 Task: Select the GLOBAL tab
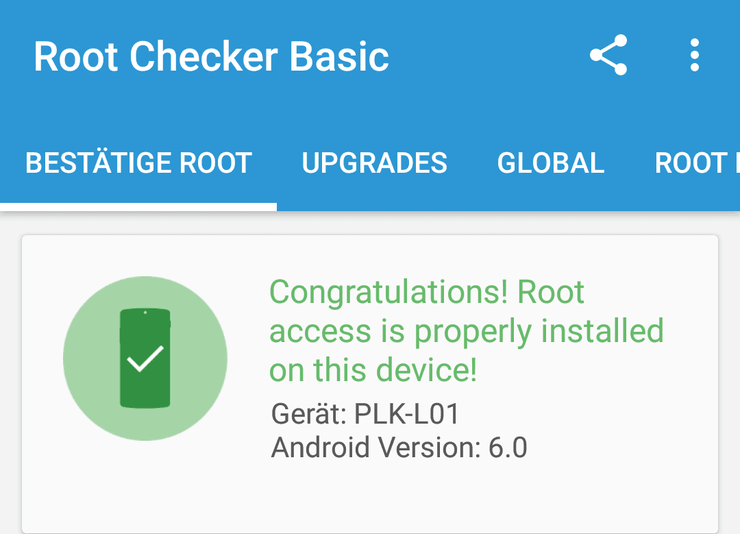[x=551, y=163]
